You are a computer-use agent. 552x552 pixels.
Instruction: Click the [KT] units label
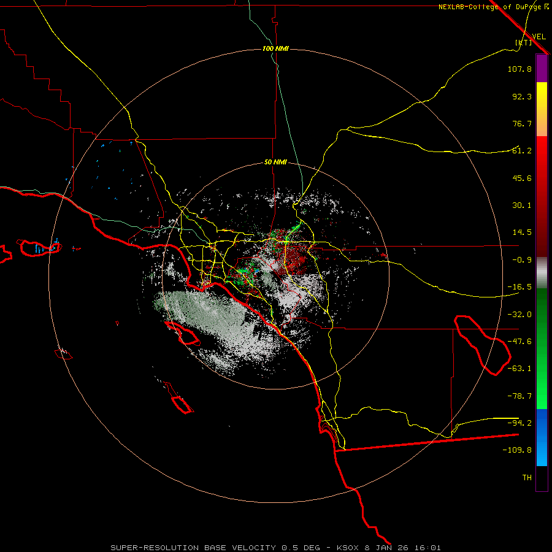click(x=523, y=42)
